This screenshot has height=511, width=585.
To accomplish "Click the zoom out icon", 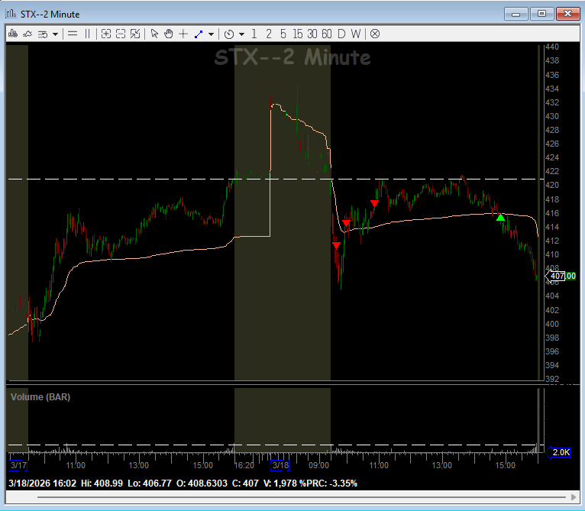I will (x=121, y=34).
